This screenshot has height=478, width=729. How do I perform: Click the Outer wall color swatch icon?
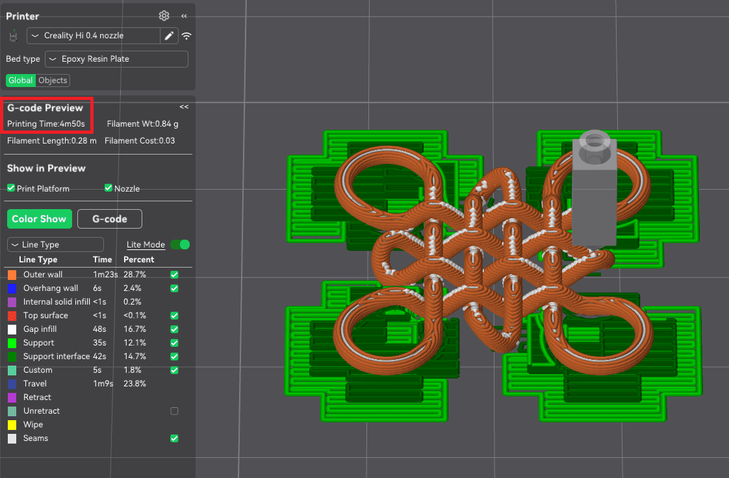coord(12,274)
